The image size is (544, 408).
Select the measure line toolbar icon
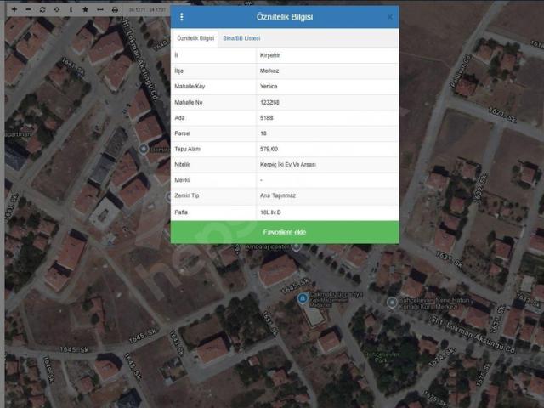pyautogui.click(x=100, y=9)
